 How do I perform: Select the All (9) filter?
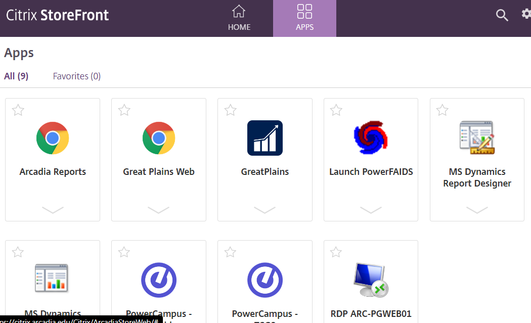(x=16, y=76)
